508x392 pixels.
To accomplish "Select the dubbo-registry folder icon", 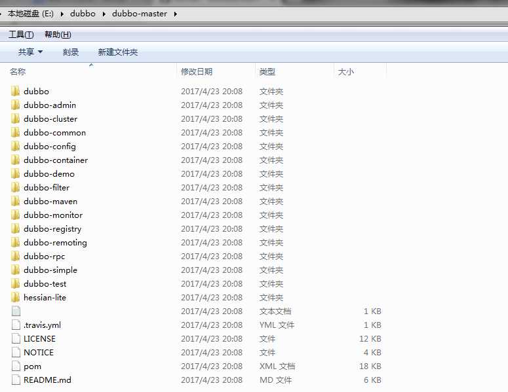I will pos(15,228).
